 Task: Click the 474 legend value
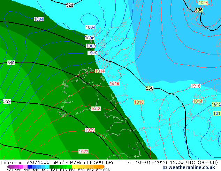coord(10,170)
